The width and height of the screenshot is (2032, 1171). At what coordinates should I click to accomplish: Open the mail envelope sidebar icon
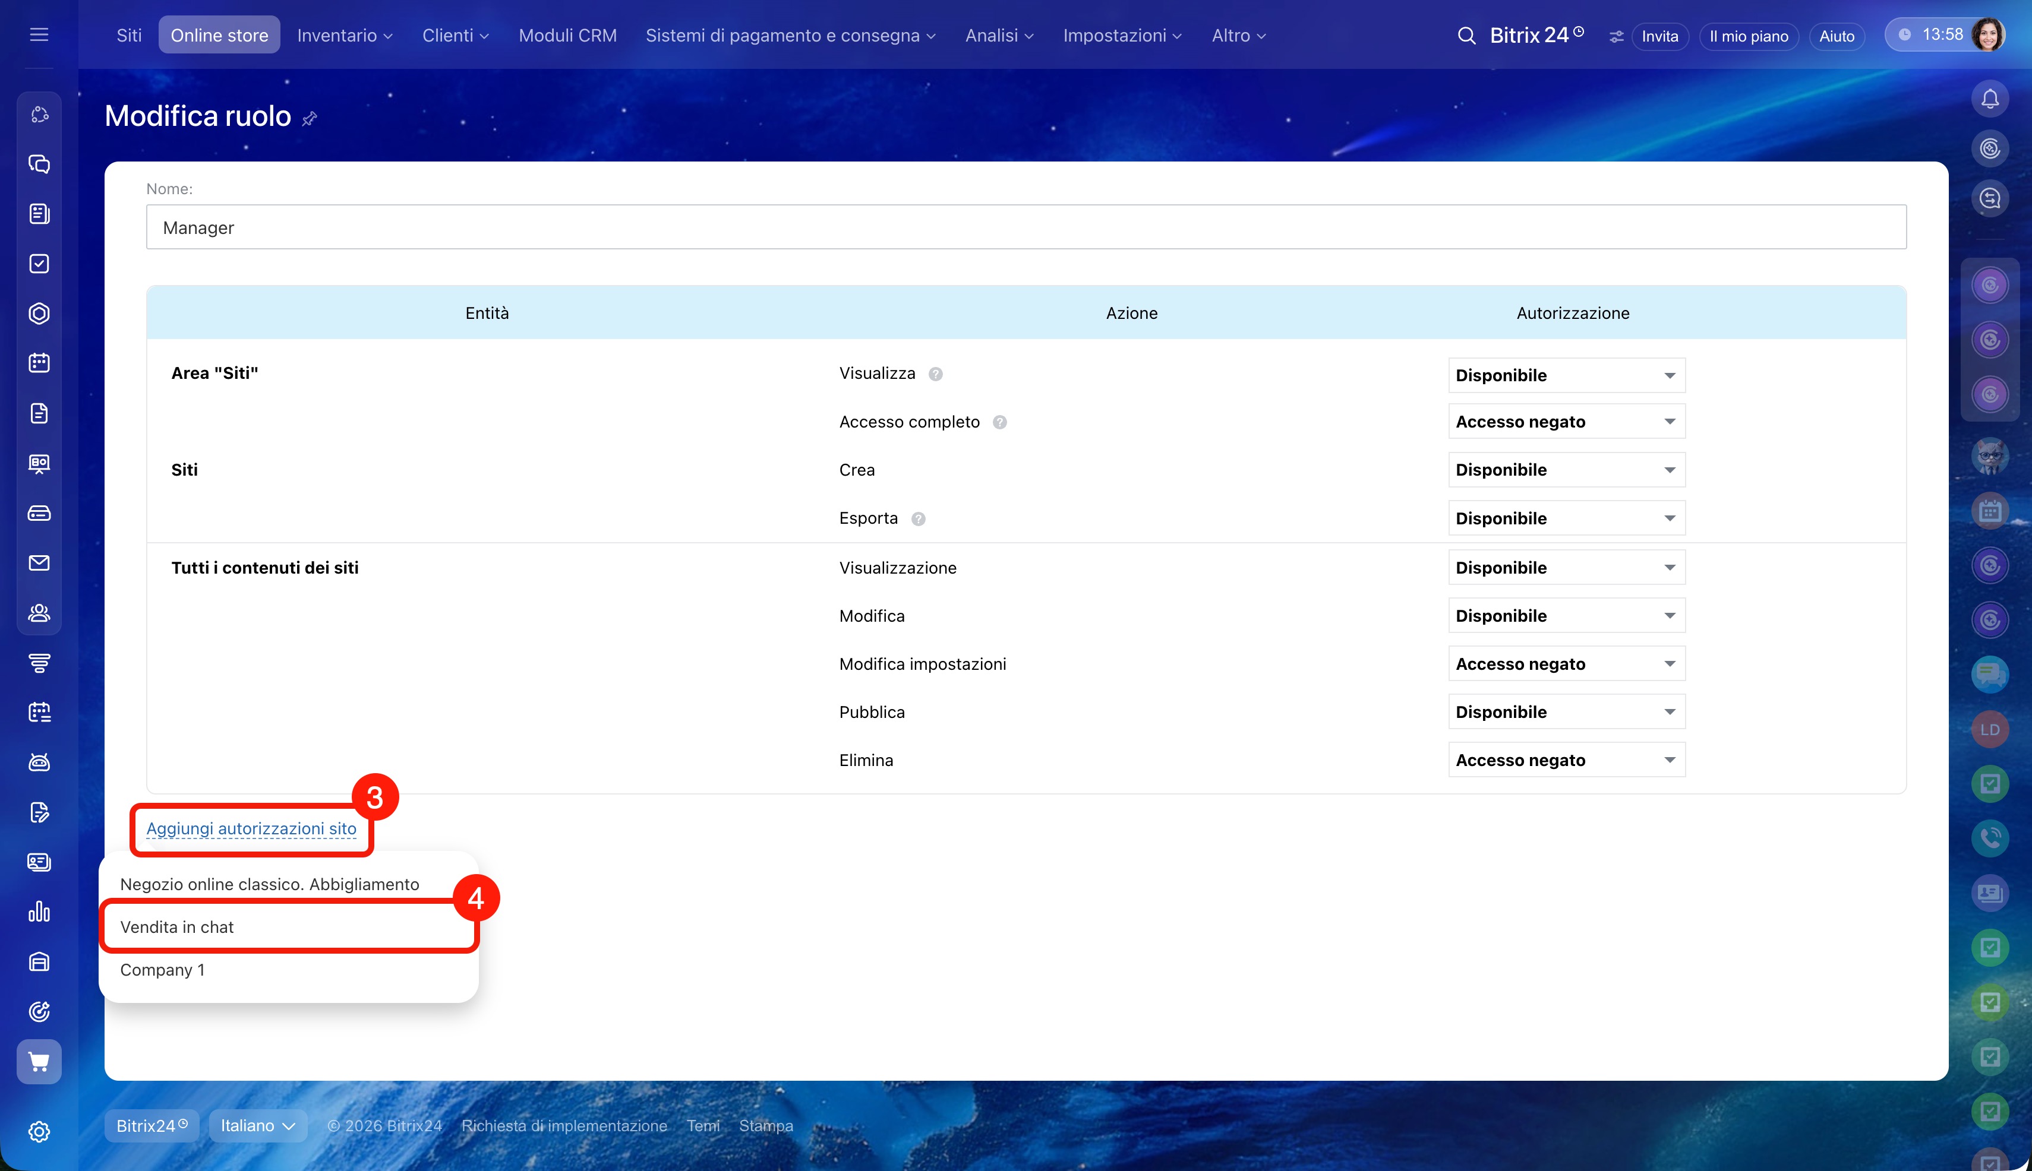[39, 563]
